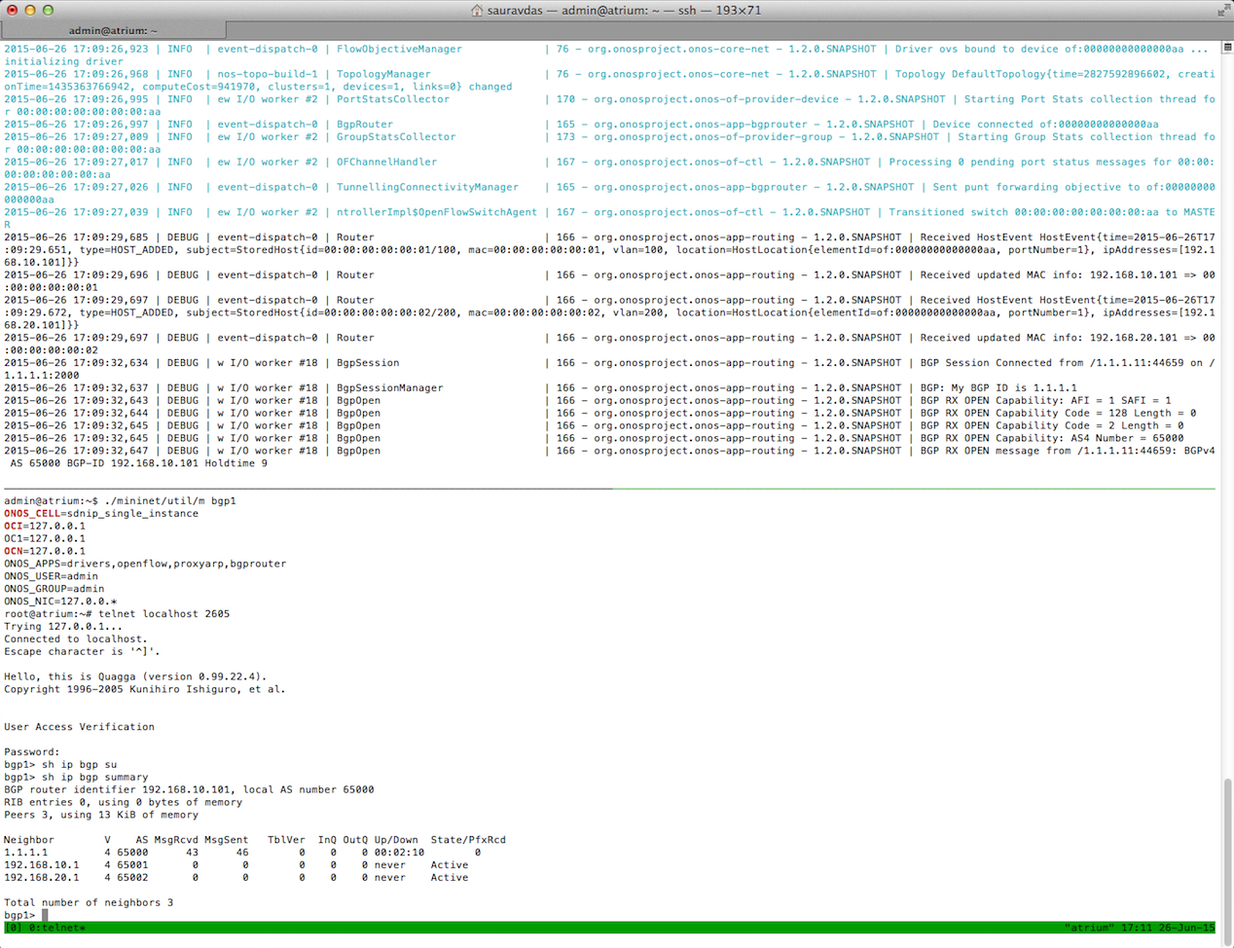Click the "atrium" session name in status bar
The width and height of the screenshot is (1234, 948).
pyautogui.click(x=1088, y=929)
